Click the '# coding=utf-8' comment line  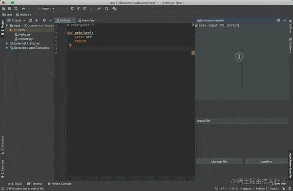click(x=81, y=25)
